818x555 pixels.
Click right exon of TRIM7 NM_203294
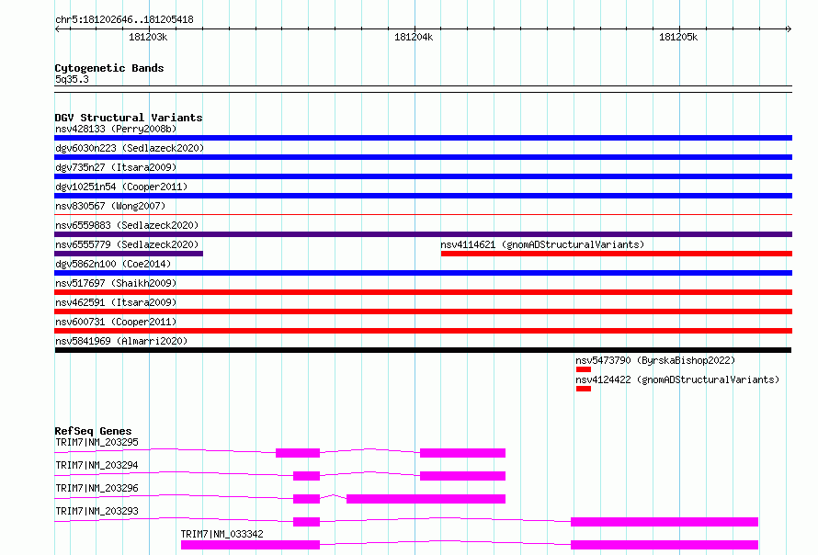point(462,476)
